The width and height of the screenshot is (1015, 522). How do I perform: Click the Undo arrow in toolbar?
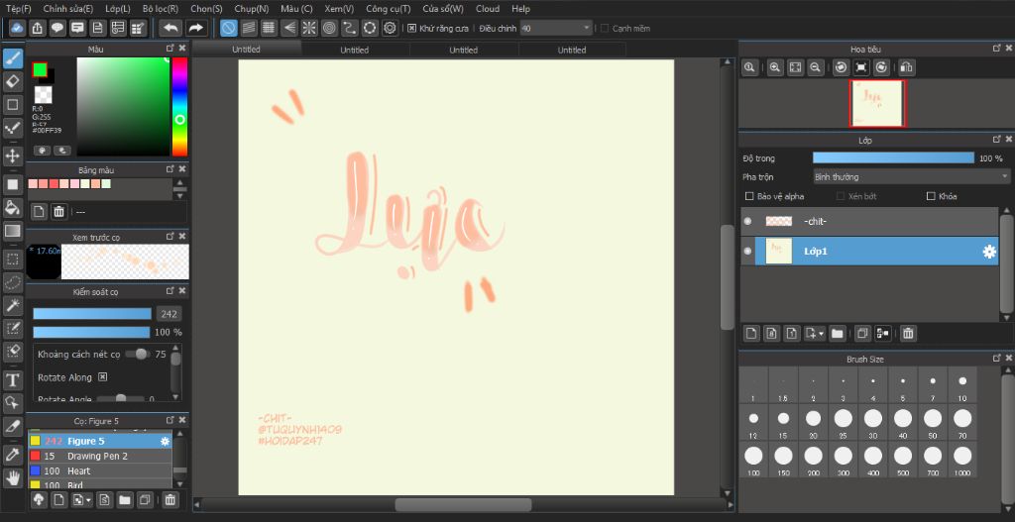(x=170, y=28)
